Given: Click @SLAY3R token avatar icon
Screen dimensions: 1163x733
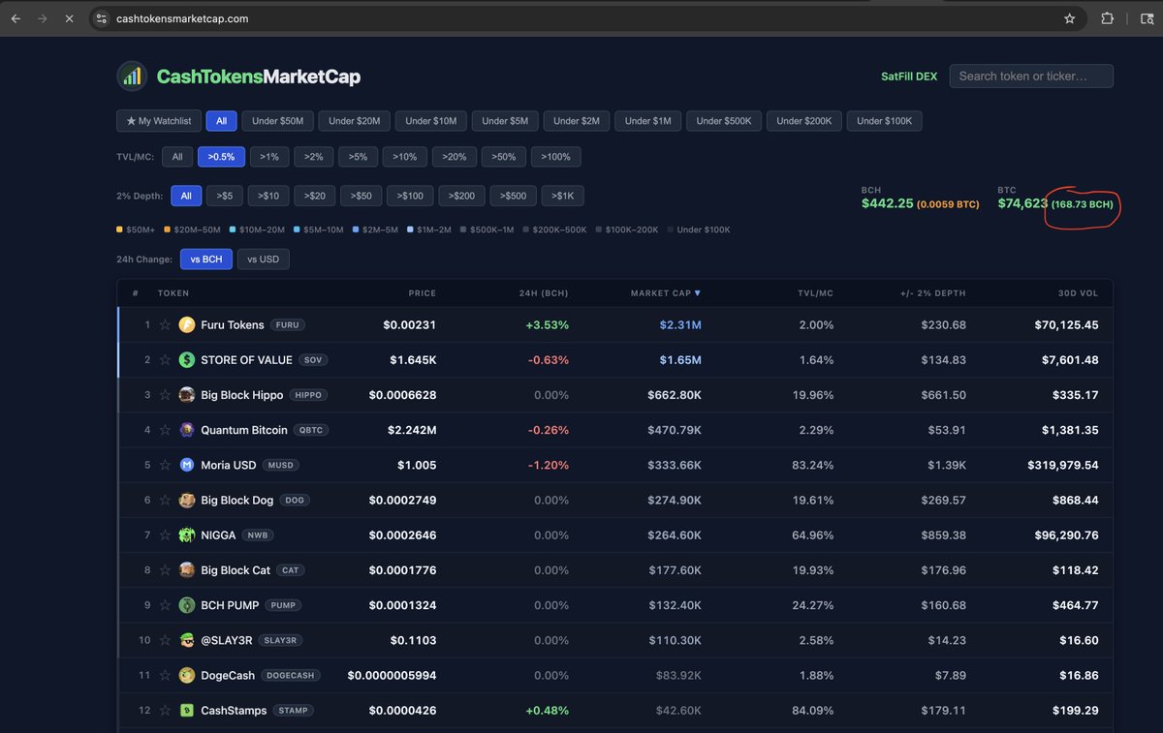Looking at the screenshot, I should coord(187,640).
